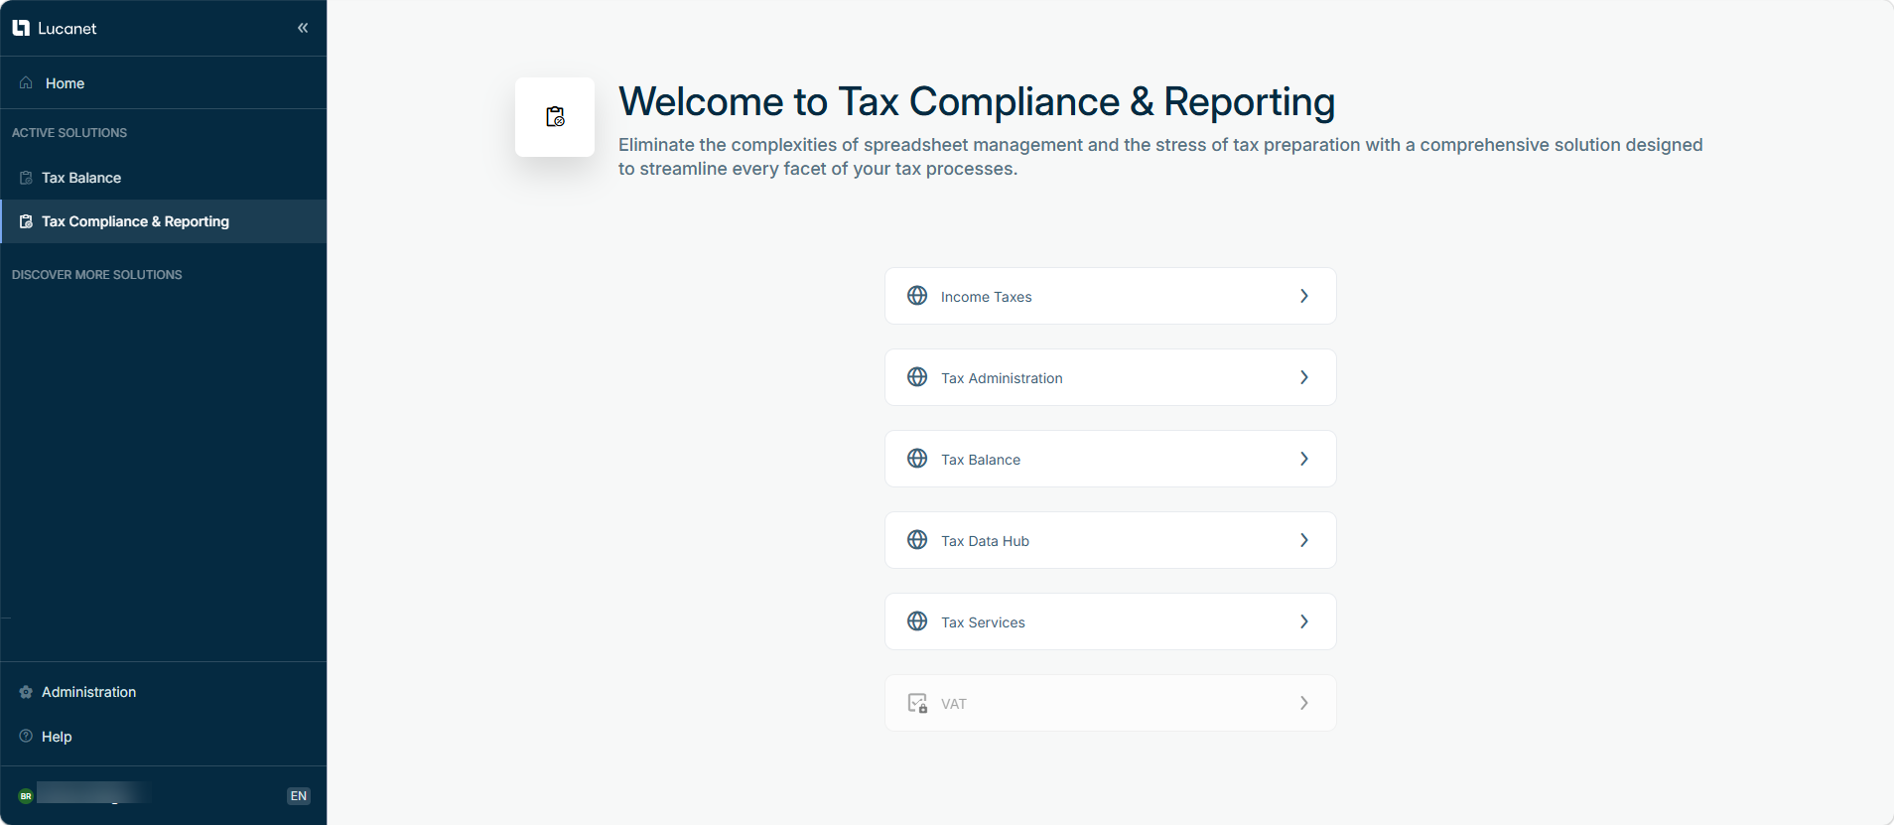Click the locked icon on VAT card
Screen dimensions: 1894x825
[917, 703]
